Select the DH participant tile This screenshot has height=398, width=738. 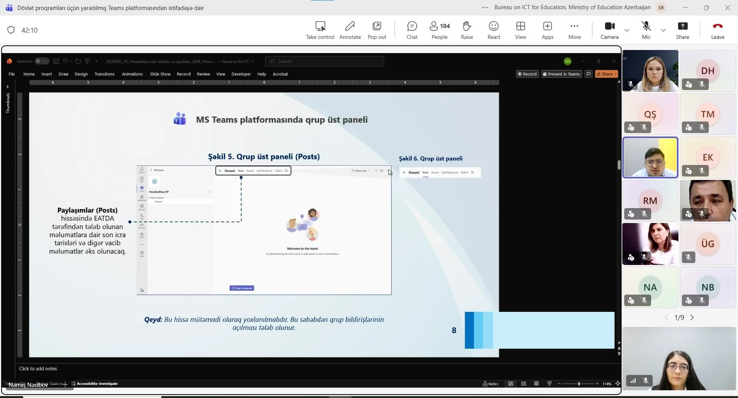point(708,71)
